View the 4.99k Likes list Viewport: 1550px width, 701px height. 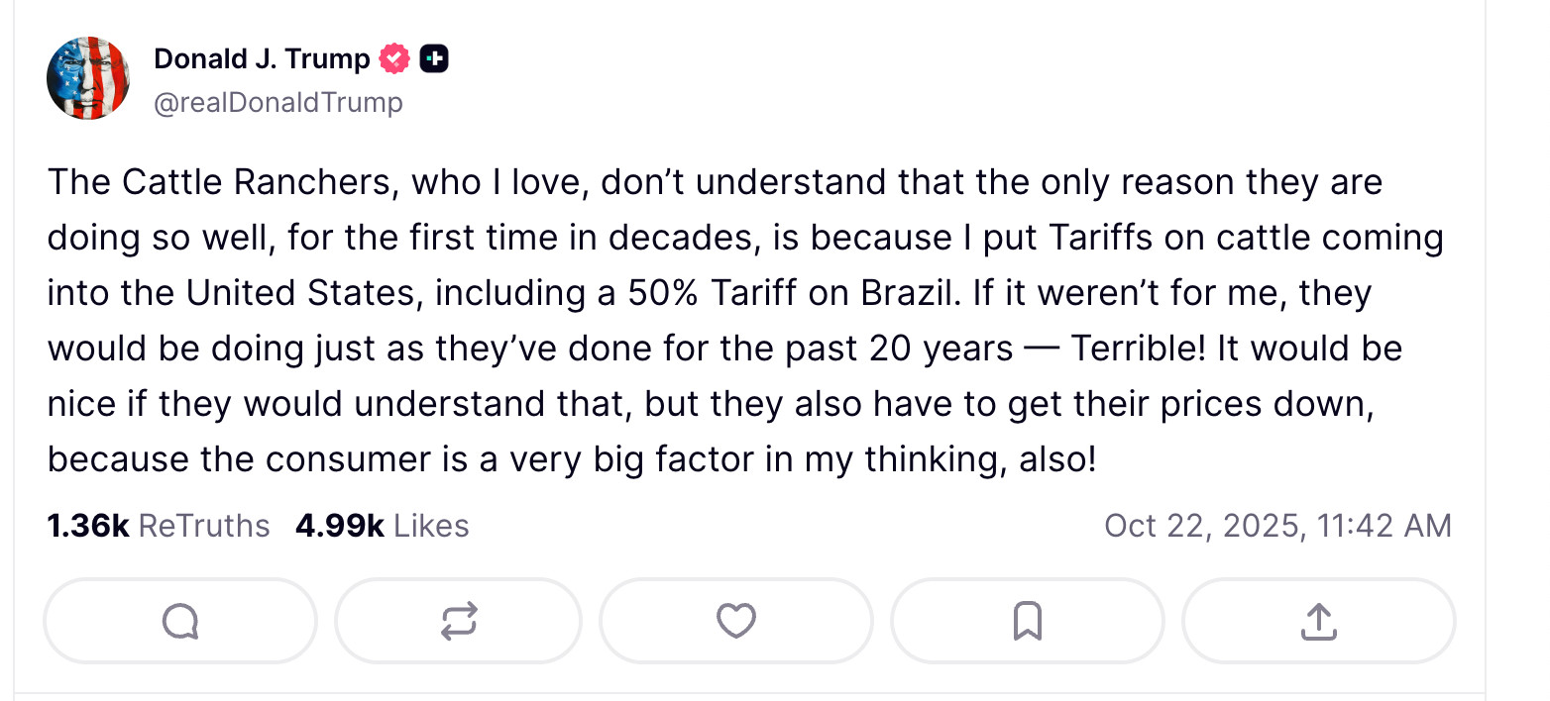(383, 526)
